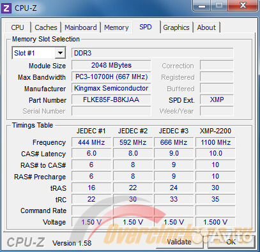Click the Version 1.58 label
260x252 pixels.
pos(72,243)
